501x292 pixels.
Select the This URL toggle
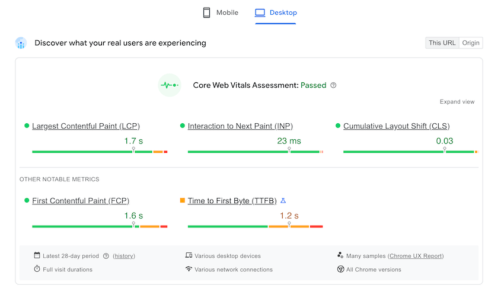click(x=442, y=43)
